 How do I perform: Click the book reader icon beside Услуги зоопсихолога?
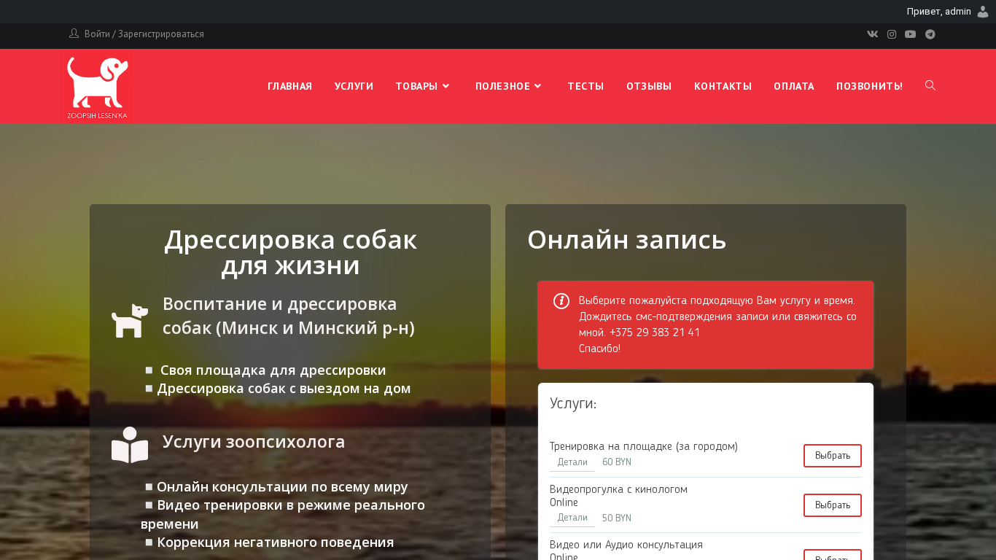[x=130, y=445]
